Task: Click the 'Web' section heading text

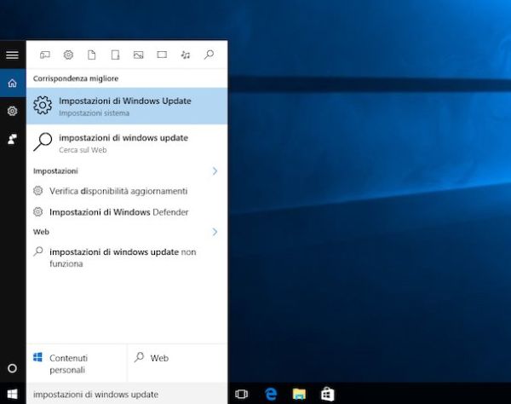Action: [x=41, y=232]
